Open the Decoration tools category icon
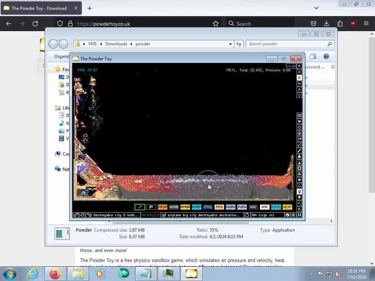Viewport: 375px width, 281px height. point(299,203)
